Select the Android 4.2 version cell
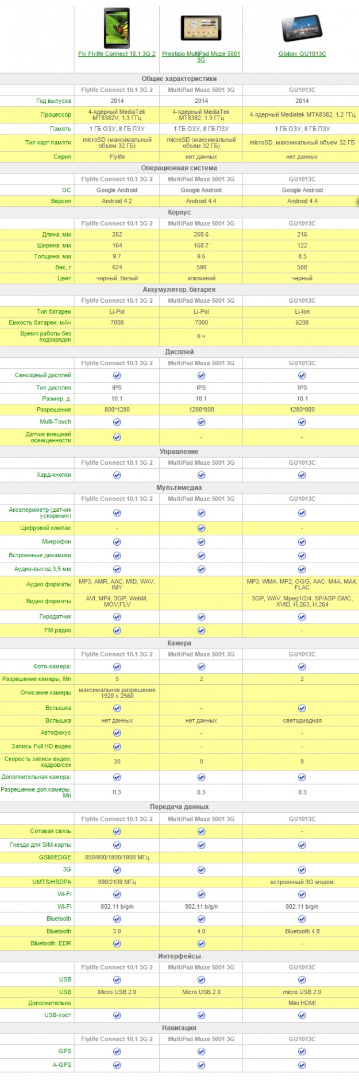359x1080 pixels. coord(117,202)
